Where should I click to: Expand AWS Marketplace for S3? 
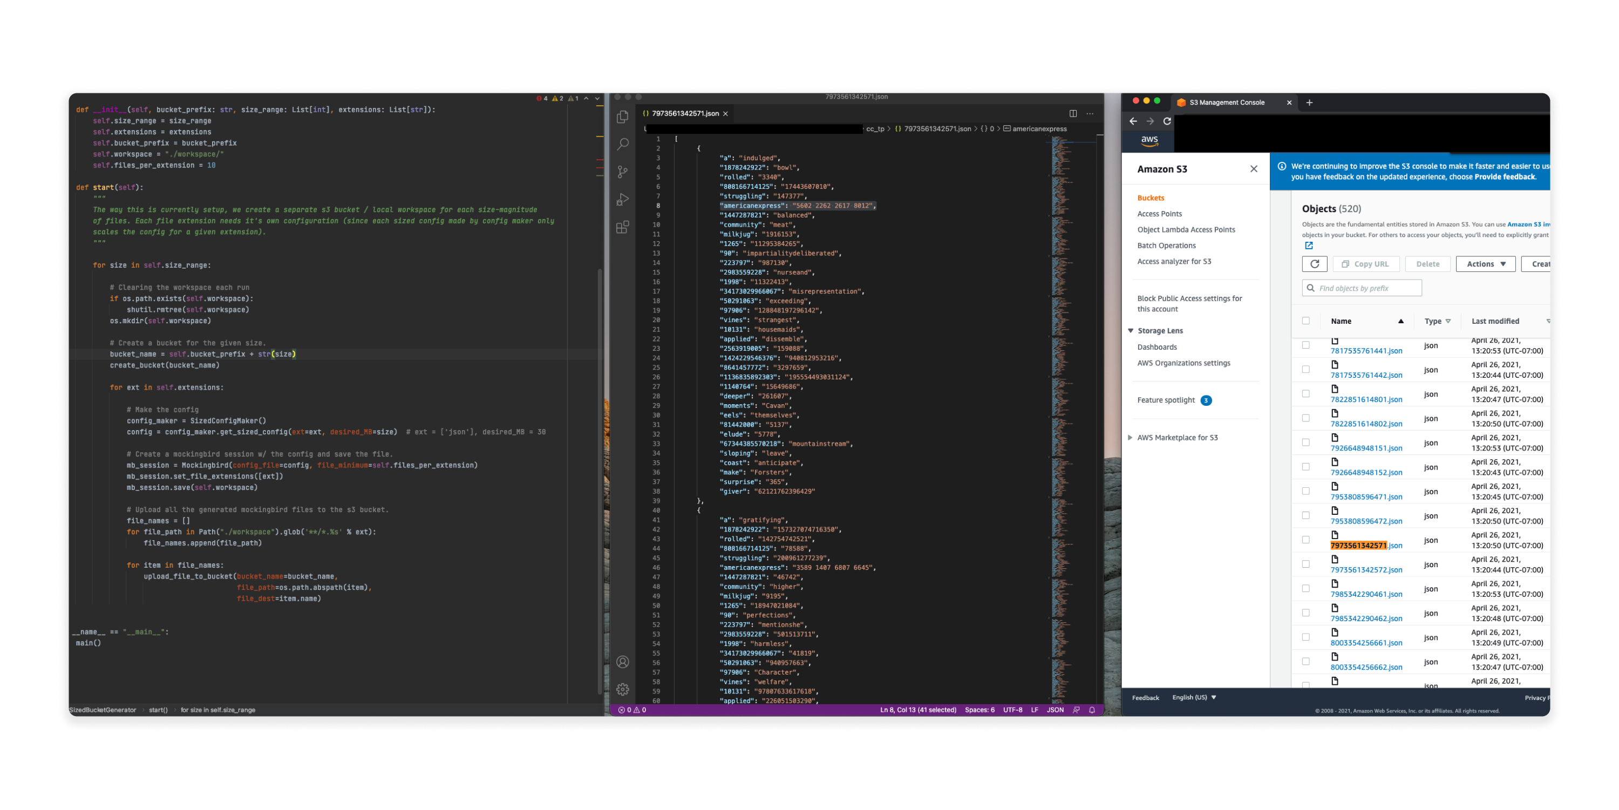click(x=1130, y=438)
